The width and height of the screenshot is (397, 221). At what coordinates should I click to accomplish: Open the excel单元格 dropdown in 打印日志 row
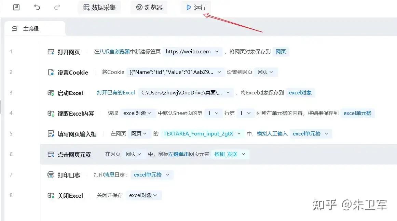point(152,175)
